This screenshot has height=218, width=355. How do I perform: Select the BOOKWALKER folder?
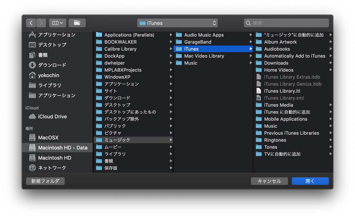(x=133, y=42)
